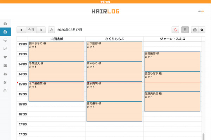Image resolution: width=211 pixels, height=140 pixels.
Task: Open the envelope messages icon
Action: click(5, 66)
